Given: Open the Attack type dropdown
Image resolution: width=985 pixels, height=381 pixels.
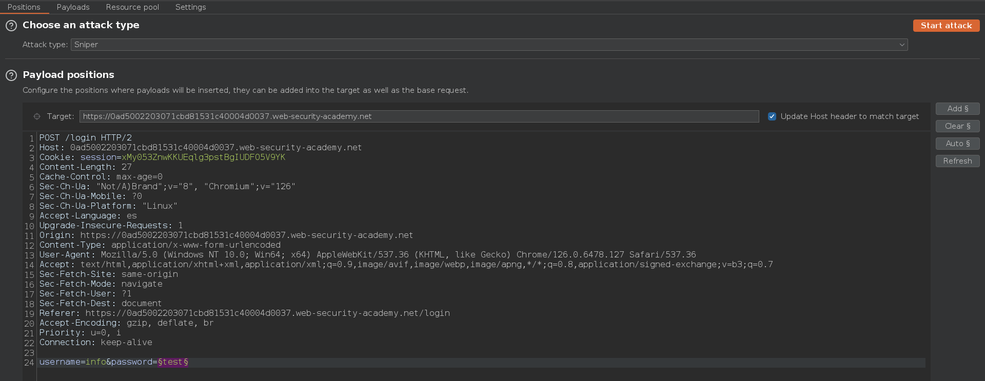Looking at the screenshot, I should (x=489, y=45).
